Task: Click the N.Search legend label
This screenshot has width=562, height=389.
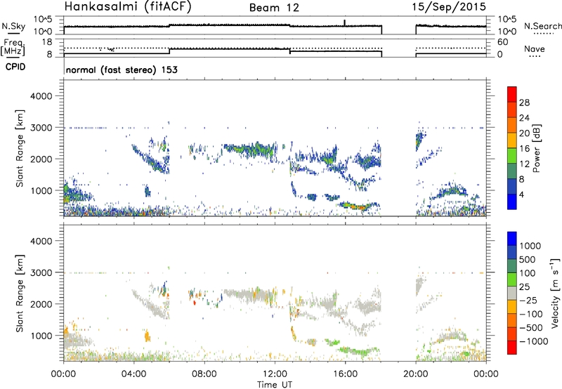Action: click(x=542, y=26)
